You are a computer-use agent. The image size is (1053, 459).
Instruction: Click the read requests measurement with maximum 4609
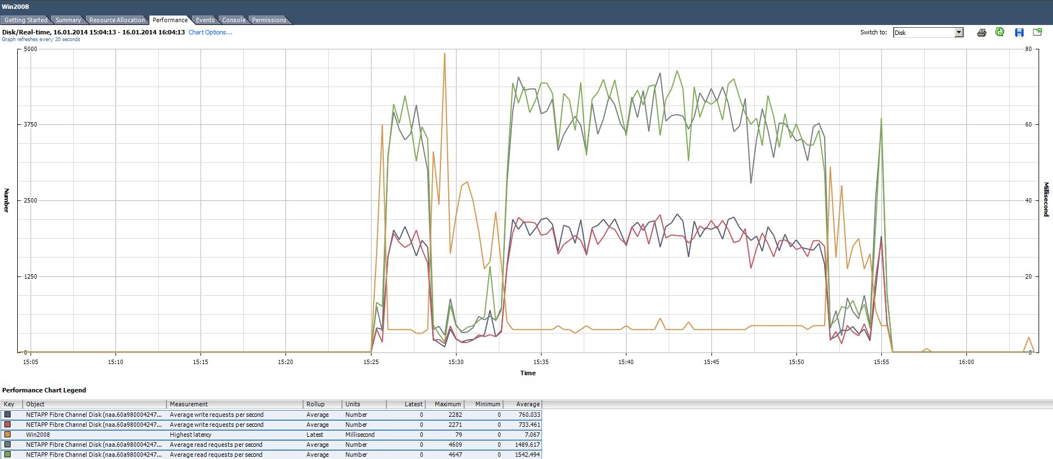click(x=216, y=445)
